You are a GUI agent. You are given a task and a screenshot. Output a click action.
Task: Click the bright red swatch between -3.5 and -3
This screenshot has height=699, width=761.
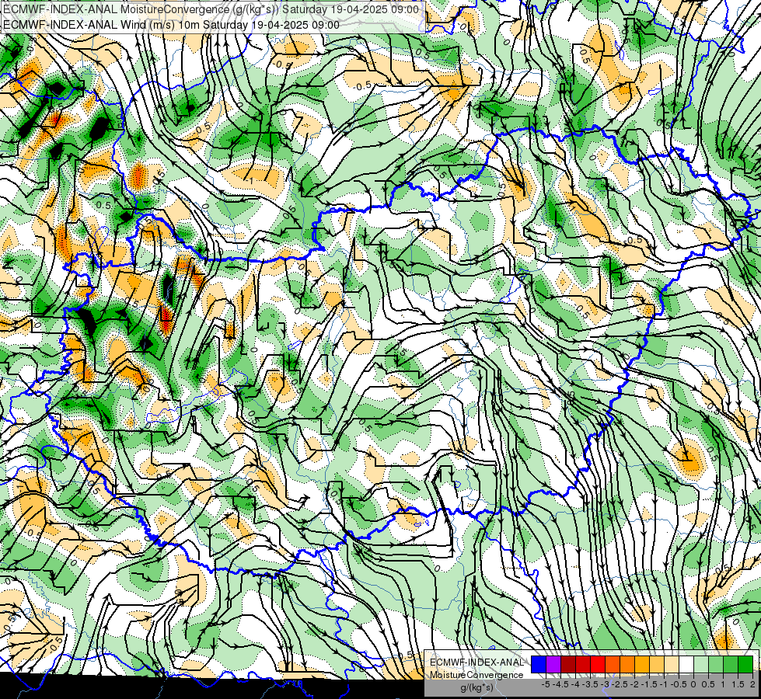click(598, 665)
